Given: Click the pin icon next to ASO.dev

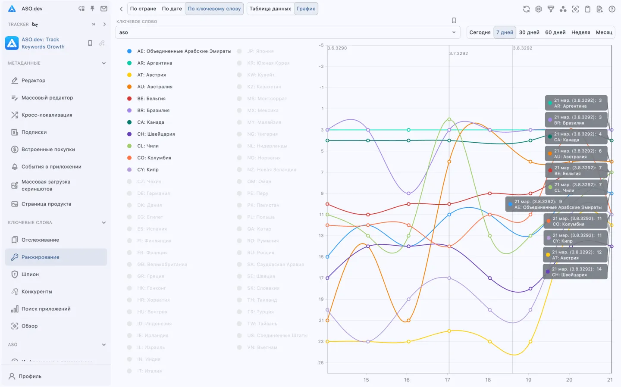Looking at the screenshot, I should click(92, 9).
